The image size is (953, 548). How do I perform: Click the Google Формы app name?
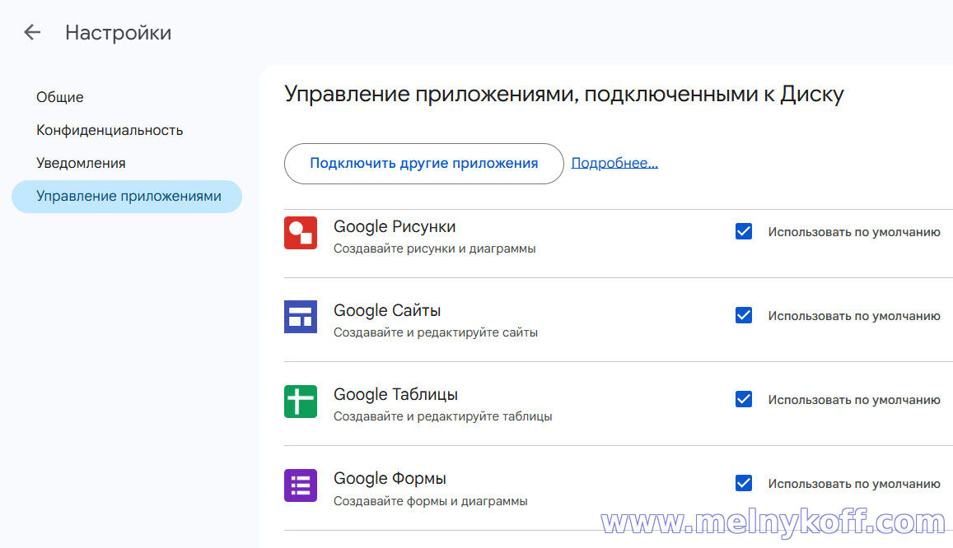click(390, 478)
